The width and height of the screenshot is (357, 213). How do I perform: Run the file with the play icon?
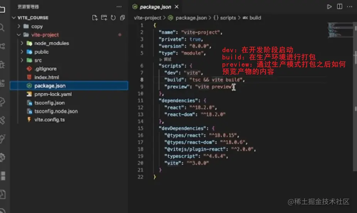329,7
